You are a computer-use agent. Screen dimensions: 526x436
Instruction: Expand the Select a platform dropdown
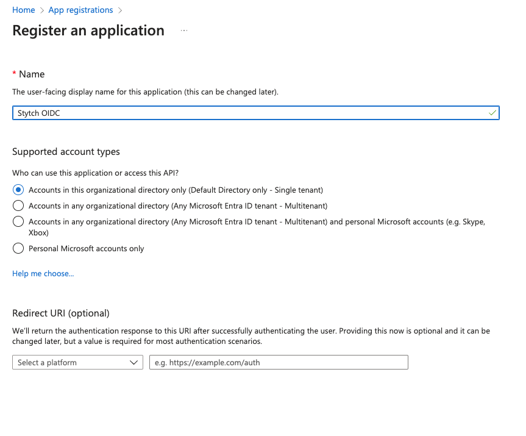click(77, 362)
